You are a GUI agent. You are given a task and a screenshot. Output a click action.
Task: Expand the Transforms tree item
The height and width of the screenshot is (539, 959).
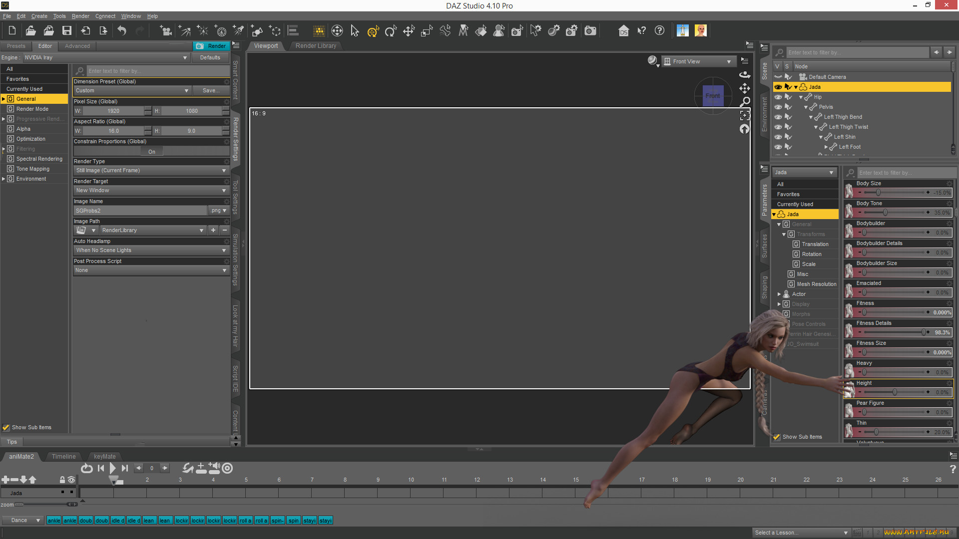785,234
